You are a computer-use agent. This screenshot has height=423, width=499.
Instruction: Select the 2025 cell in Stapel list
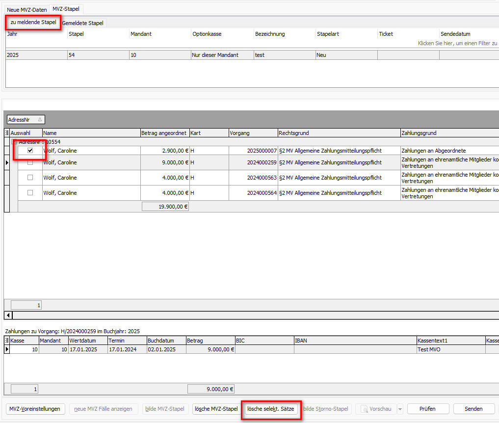click(36, 55)
